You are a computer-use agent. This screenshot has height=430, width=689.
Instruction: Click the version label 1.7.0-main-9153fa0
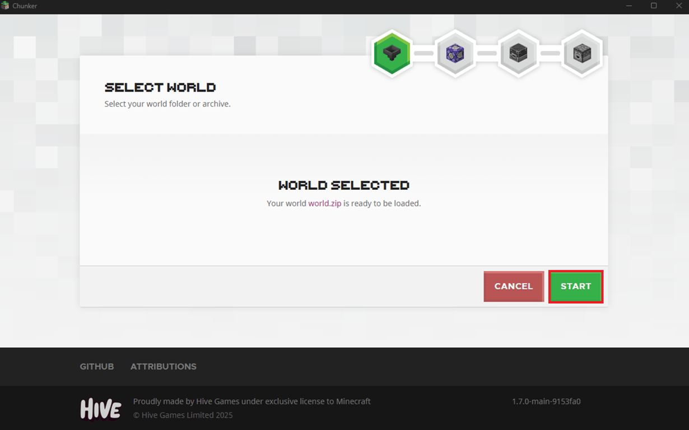tap(546, 401)
